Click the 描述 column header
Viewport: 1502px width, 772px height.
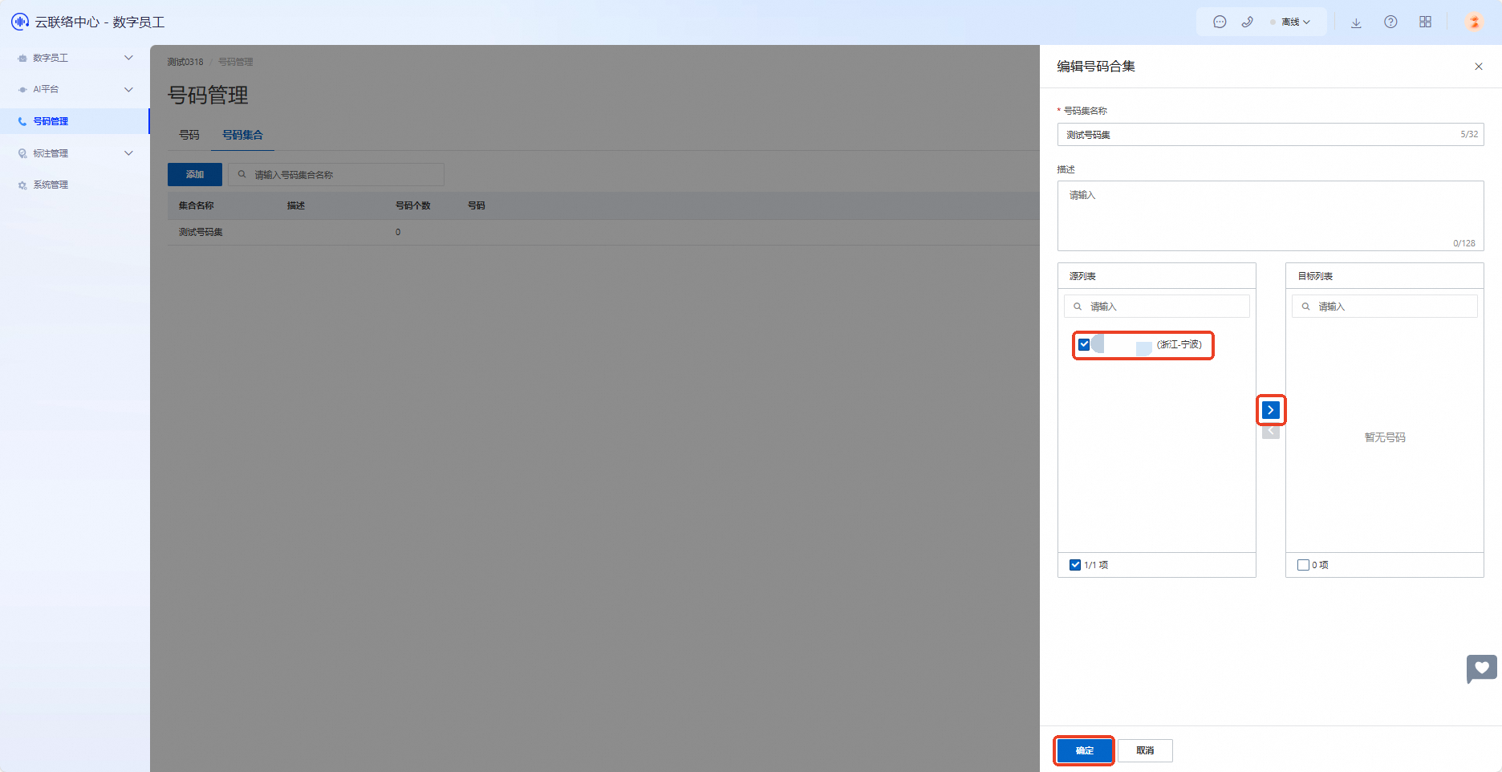pos(296,205)
